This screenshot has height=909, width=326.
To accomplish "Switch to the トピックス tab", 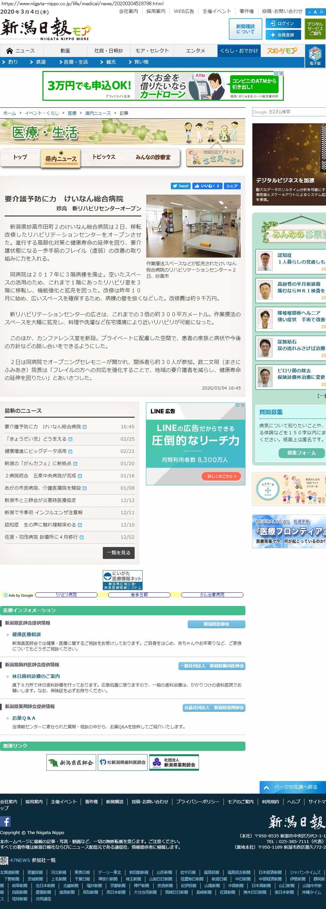I will (x=104, y=157).
